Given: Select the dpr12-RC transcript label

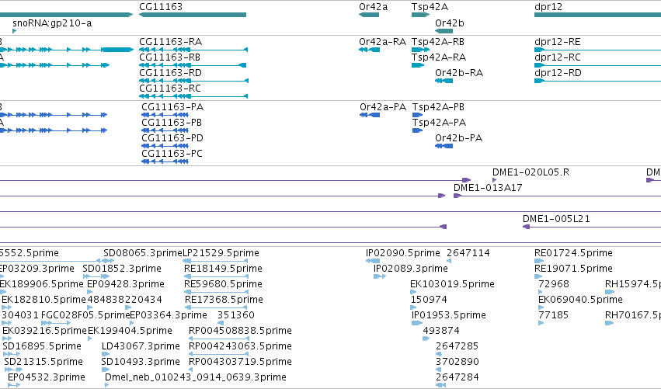Looking at the screenshot, I should [557, 57].
